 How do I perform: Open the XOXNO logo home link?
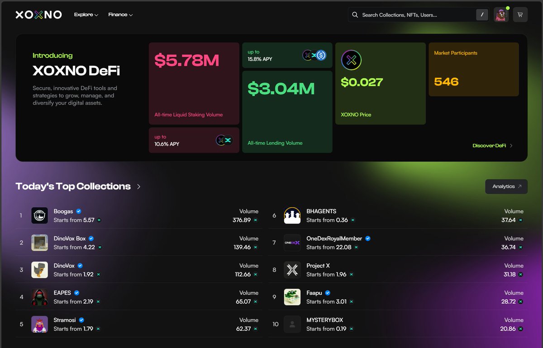click(x=38, y=15)
